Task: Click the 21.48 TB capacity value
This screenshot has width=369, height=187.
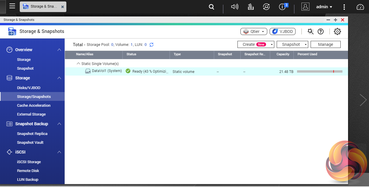Action: [x=286, y=72]
